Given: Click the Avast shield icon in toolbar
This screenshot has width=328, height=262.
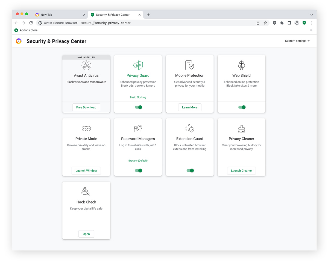Looking at the screenshot, I should [304, 23].
